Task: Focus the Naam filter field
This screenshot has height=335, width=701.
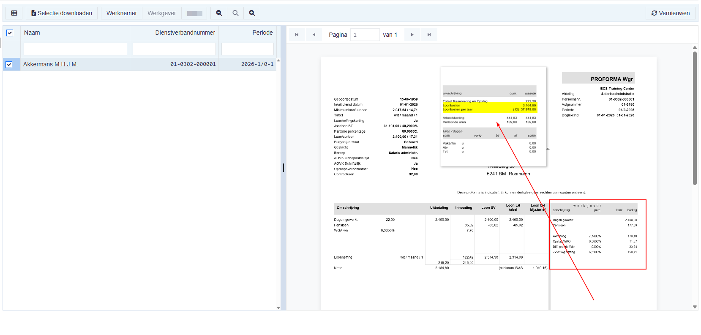Action: 75,49
